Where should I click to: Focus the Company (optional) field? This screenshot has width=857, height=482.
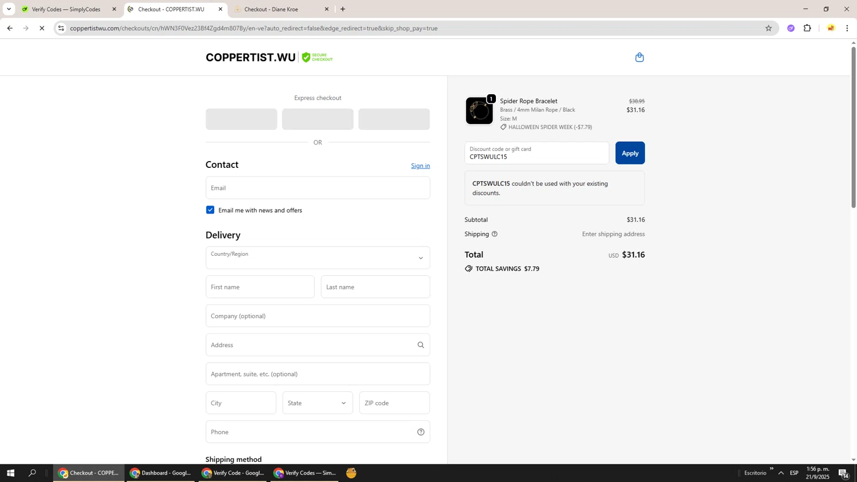[318, 316]
